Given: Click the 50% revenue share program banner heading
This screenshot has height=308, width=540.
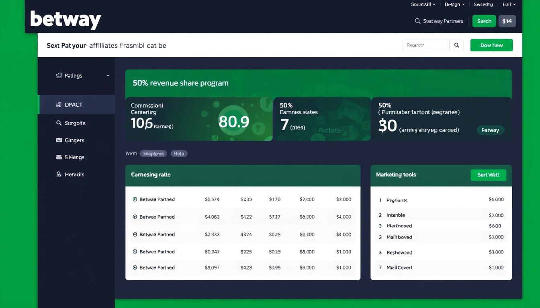Looking at the screenshot, I should click(180, 83).
